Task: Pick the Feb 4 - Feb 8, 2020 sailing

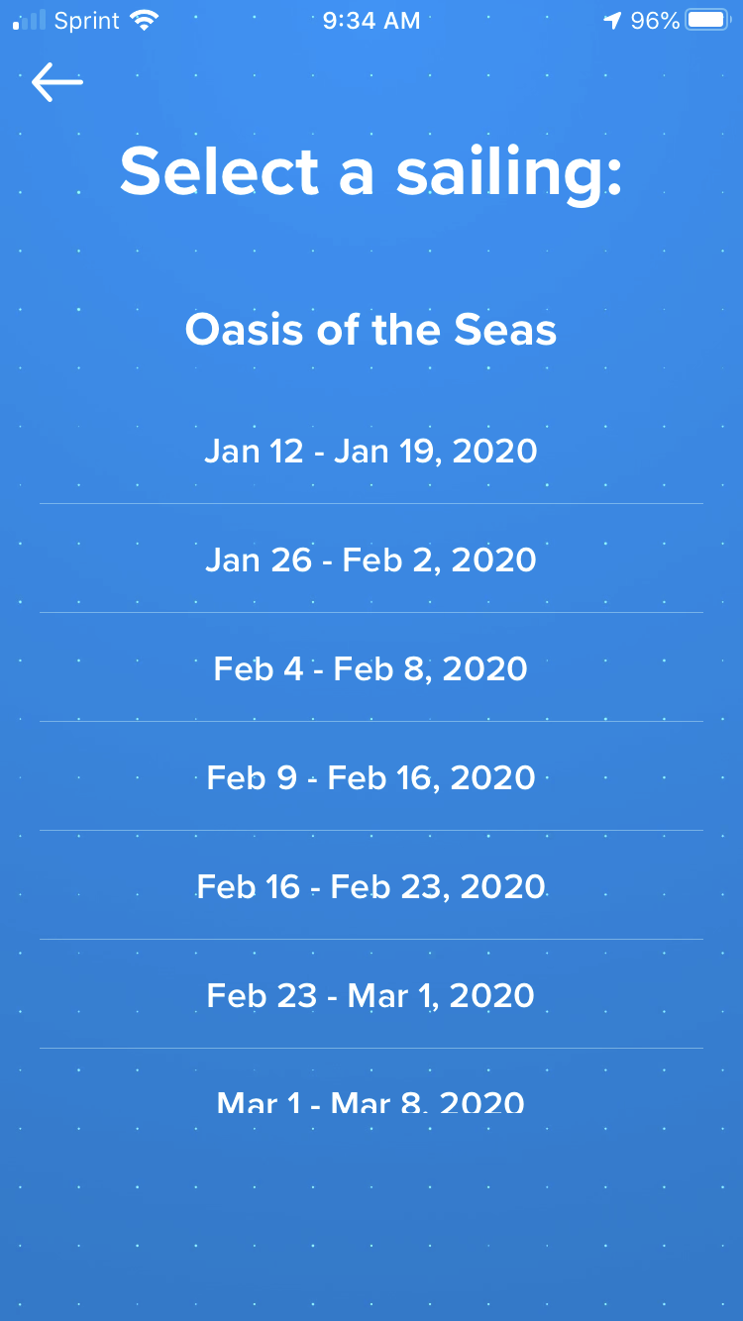Action: (371, 668)
